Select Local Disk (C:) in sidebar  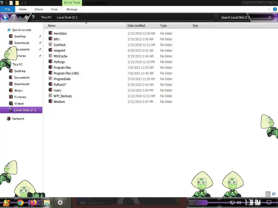[21, 110]
